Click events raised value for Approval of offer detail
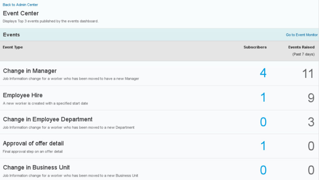319x180 pixels. 310,146
